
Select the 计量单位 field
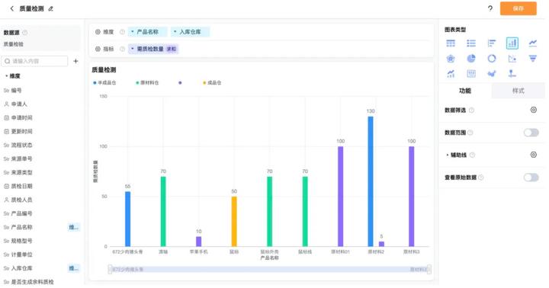[21, 254]
